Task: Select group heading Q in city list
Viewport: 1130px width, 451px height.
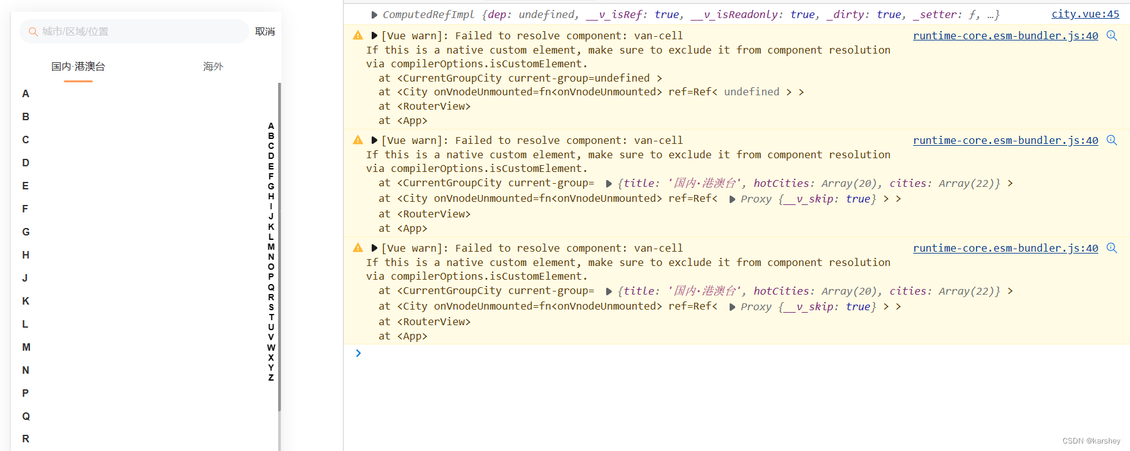Action: [x=26, y=416]
